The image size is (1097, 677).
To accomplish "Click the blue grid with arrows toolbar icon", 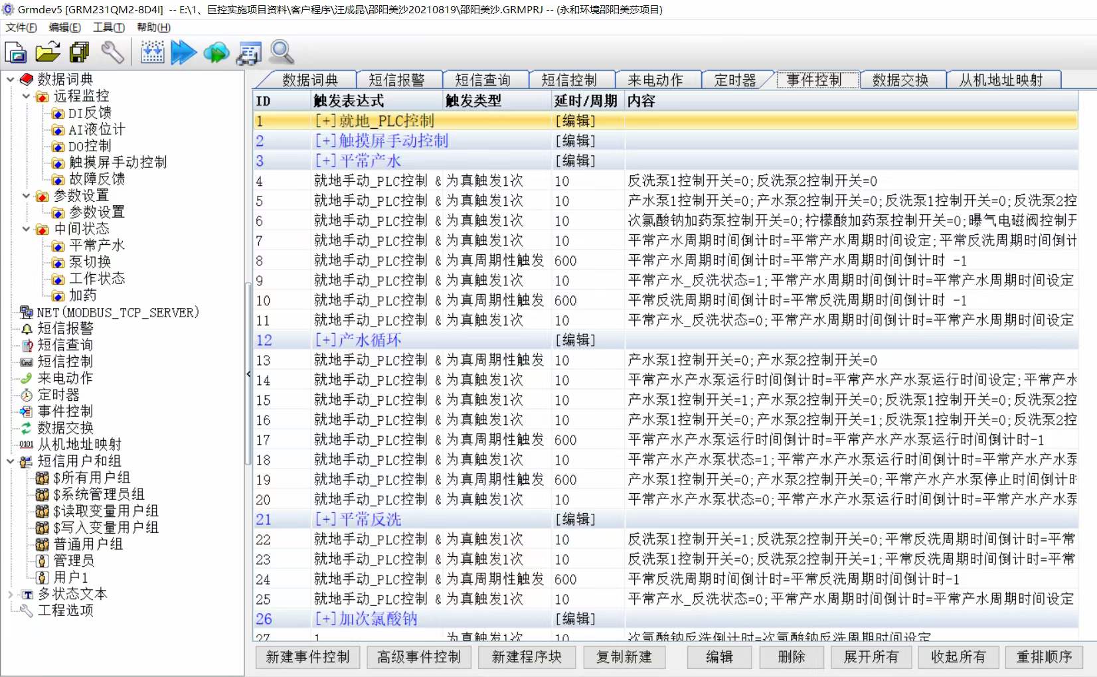I will coord(152,52).
